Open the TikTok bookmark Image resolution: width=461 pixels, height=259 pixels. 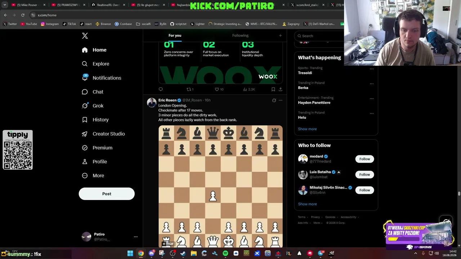click(69, 24)
